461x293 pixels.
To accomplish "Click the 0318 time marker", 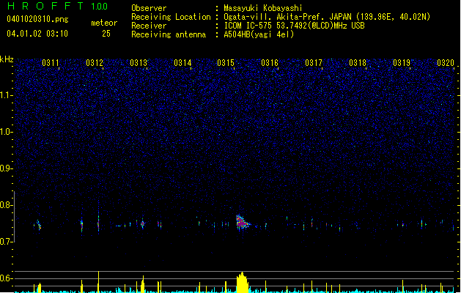I will [358, 63].
